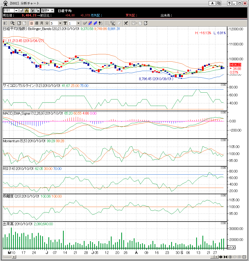Click the help question mark button
Image resolution: width=249 pixels, height=261 pixels.
[229, 3]
